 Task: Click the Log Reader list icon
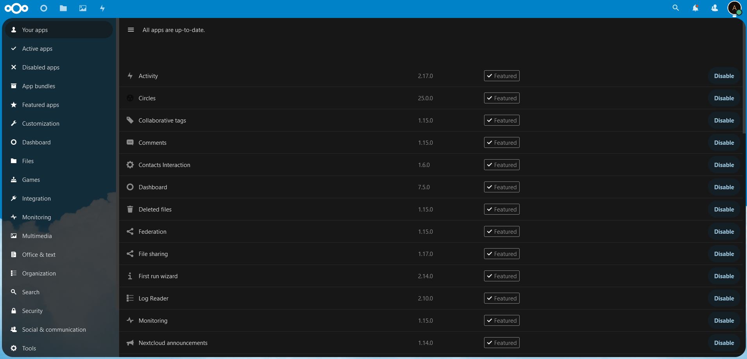[130, 298]
